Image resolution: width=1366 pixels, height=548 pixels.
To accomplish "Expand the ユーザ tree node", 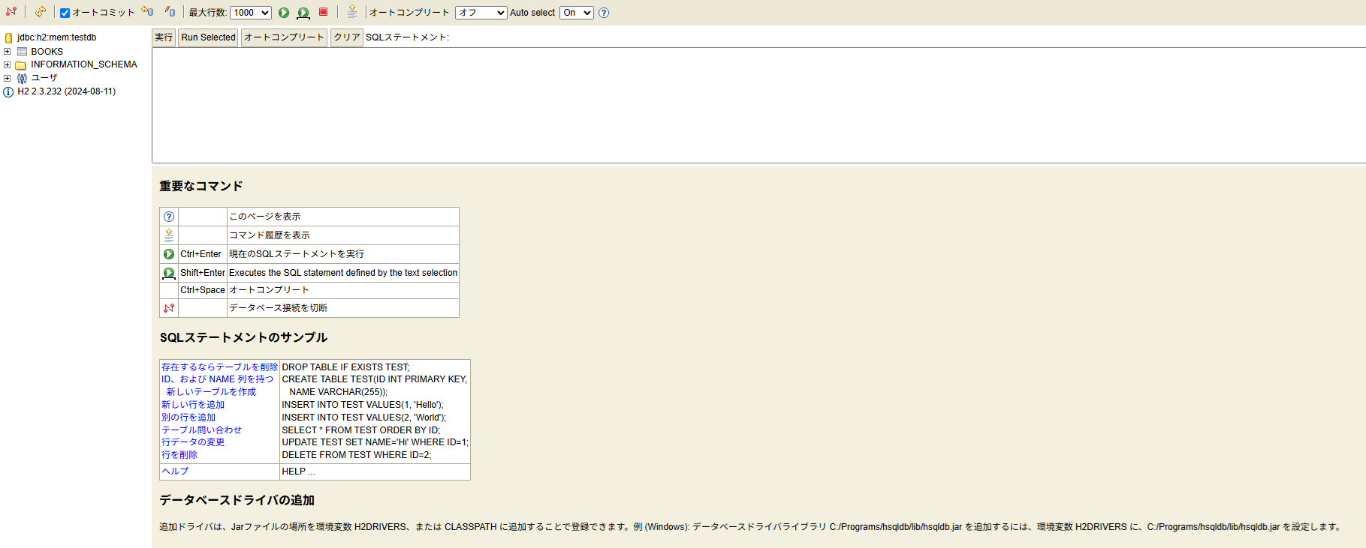I will pyautogui.click(x=8, y=78).
